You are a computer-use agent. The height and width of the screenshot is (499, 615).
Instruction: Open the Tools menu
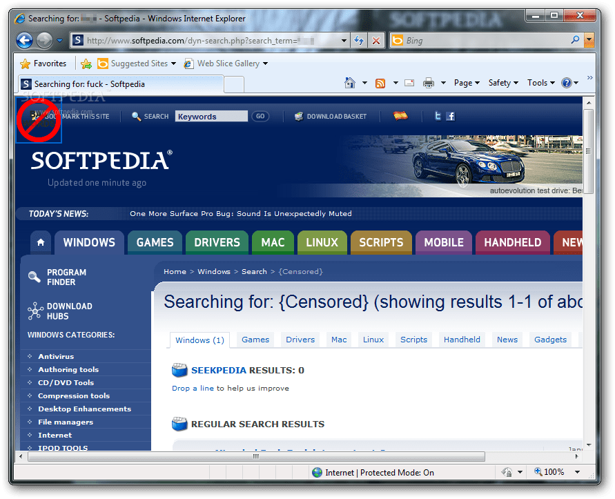tap(541, 83)
